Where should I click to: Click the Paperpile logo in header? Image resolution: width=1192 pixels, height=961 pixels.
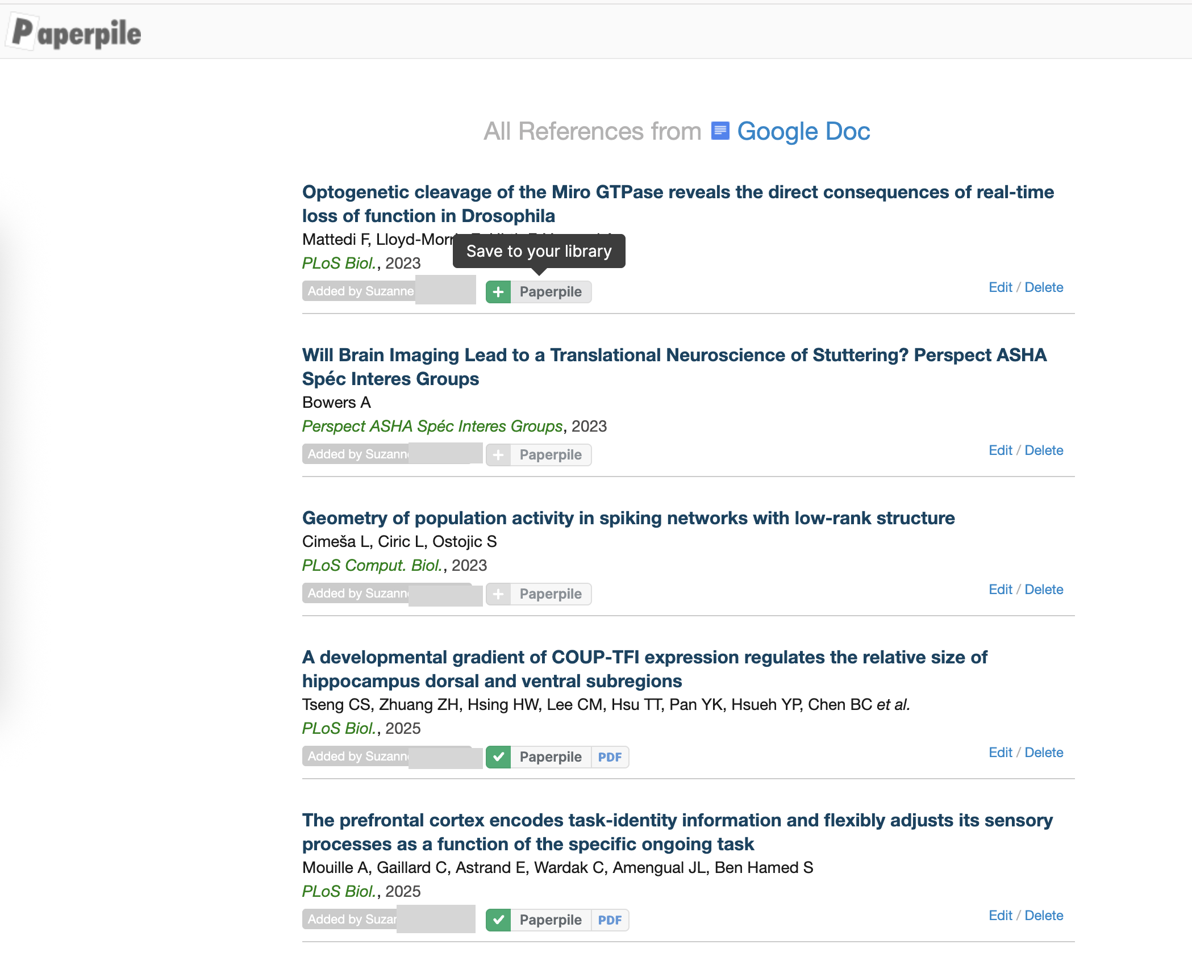pyautogui.click(x=76, y=32)
